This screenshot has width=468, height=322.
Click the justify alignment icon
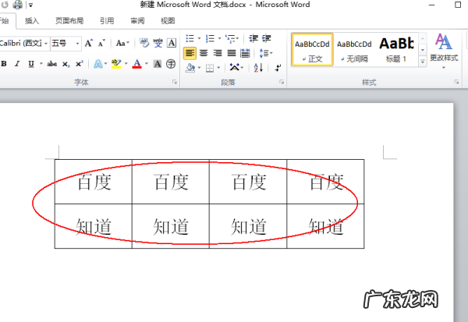coord(232,53)
